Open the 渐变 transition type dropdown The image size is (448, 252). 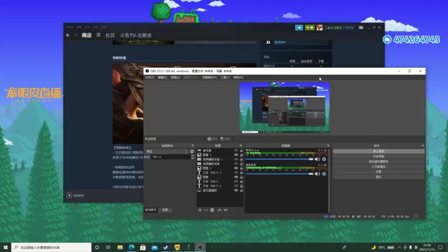tap(166, 151)
